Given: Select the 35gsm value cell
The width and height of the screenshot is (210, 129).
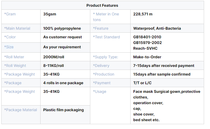Looking at the screenshot, I should [50, 14].
